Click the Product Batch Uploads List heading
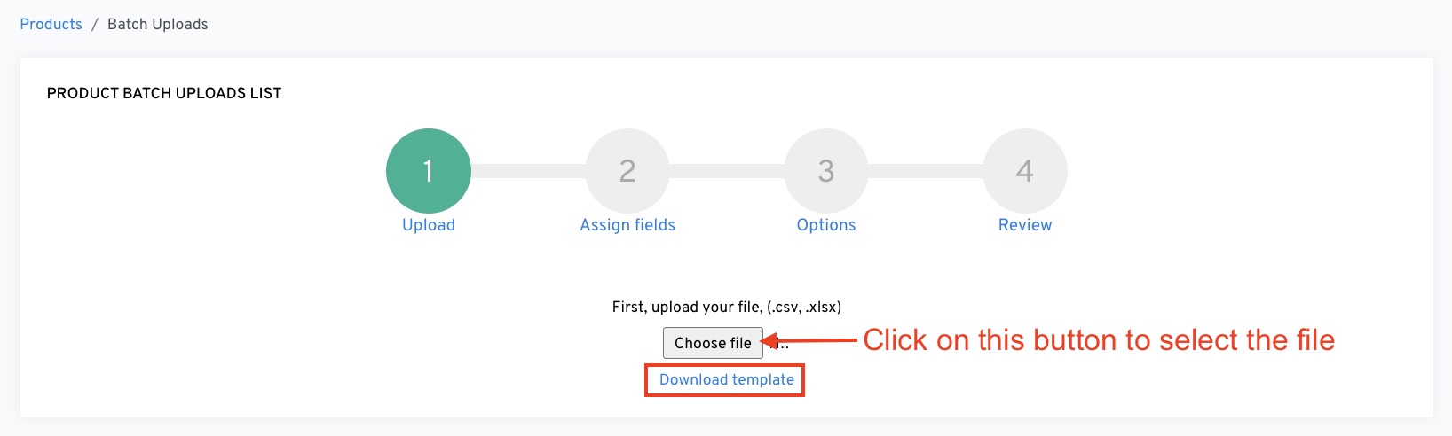Image resolution: width=1452 pixels, height=436 pixels. tap(164, 93)
